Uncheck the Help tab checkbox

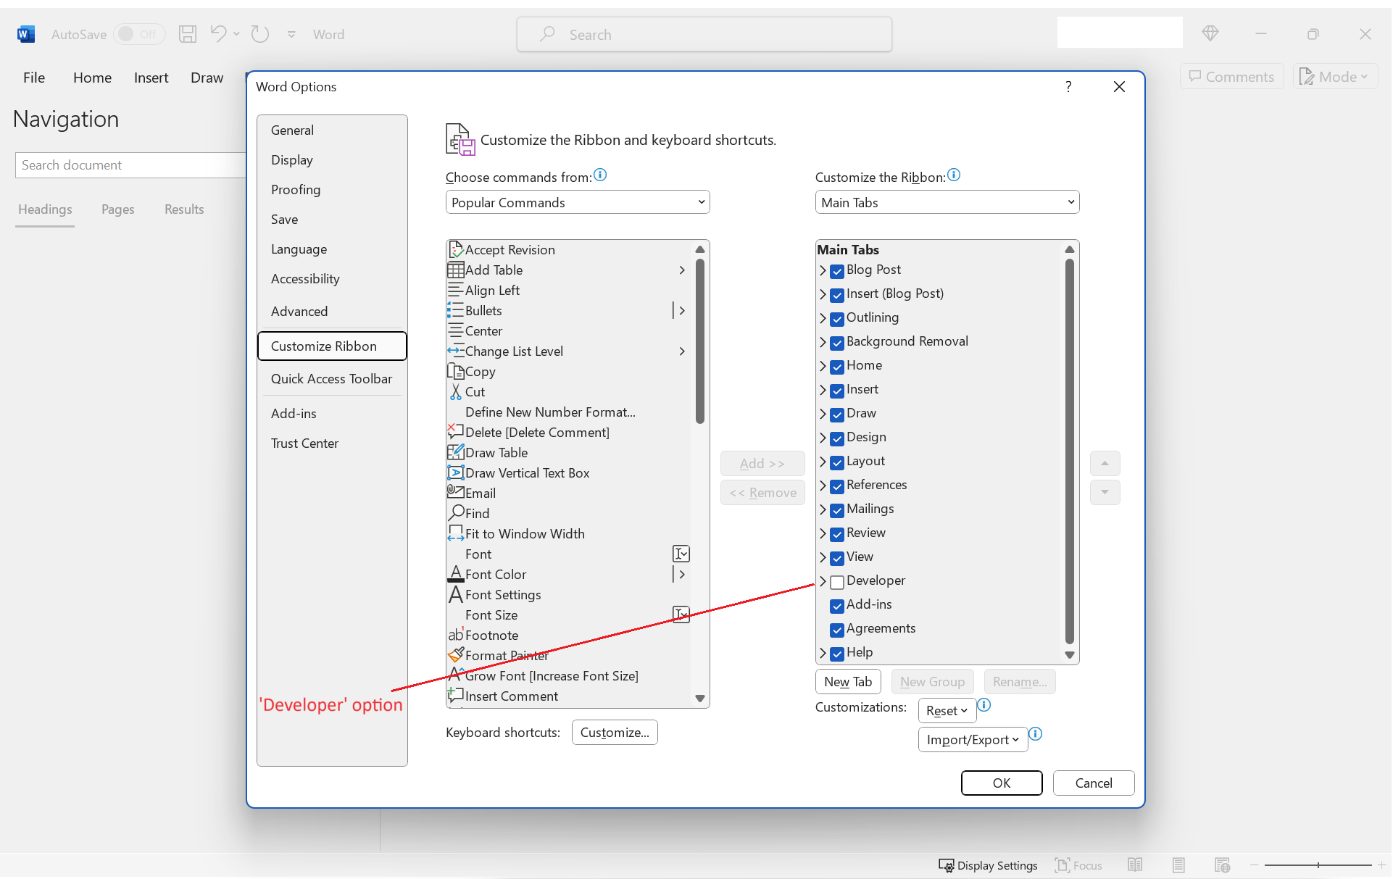[837, 654]
